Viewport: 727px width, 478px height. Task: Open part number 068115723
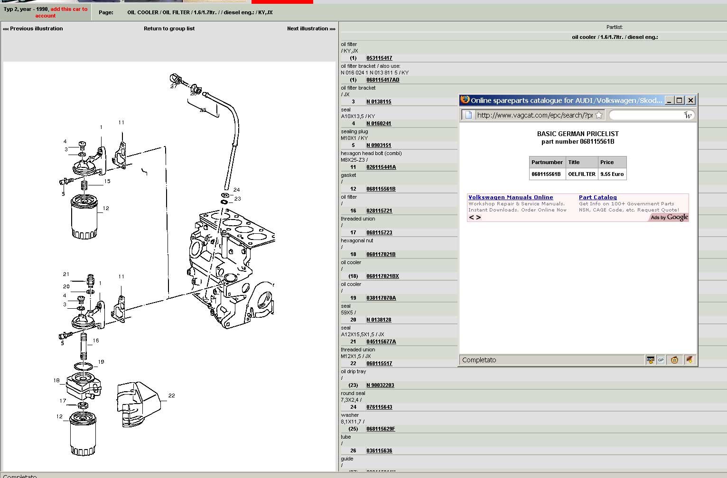(379, 232)
